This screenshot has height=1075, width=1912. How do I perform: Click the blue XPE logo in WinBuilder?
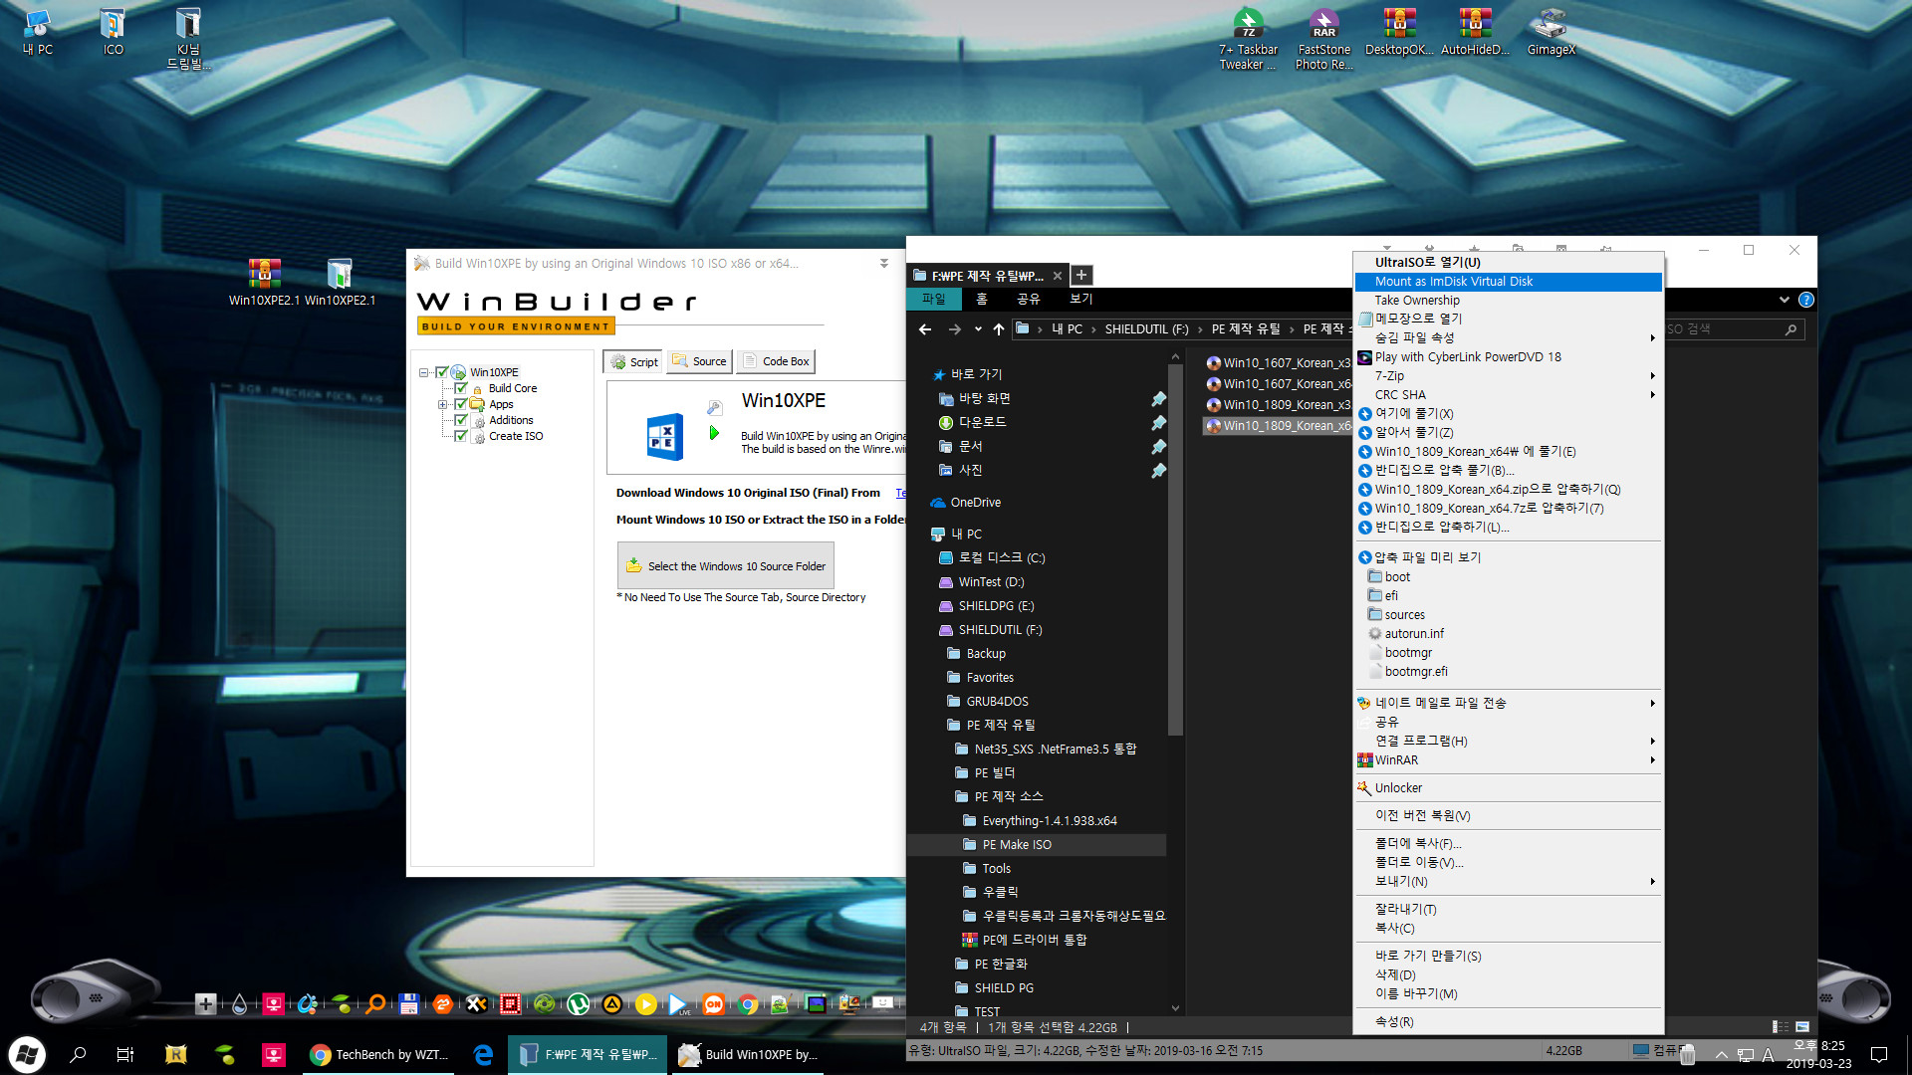tap(664, 436)
